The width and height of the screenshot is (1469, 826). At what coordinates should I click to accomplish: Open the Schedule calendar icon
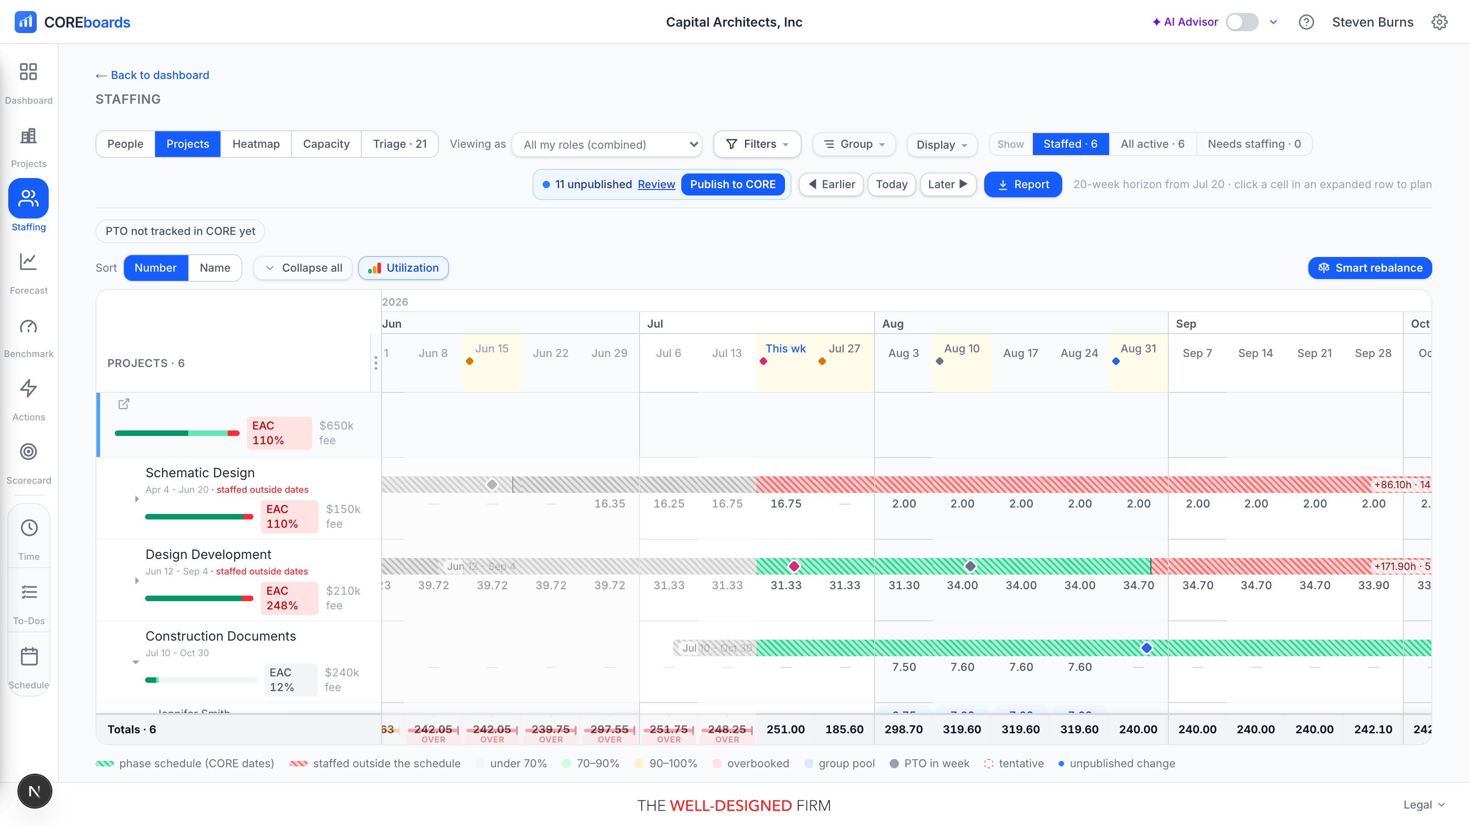pos(29,657)
